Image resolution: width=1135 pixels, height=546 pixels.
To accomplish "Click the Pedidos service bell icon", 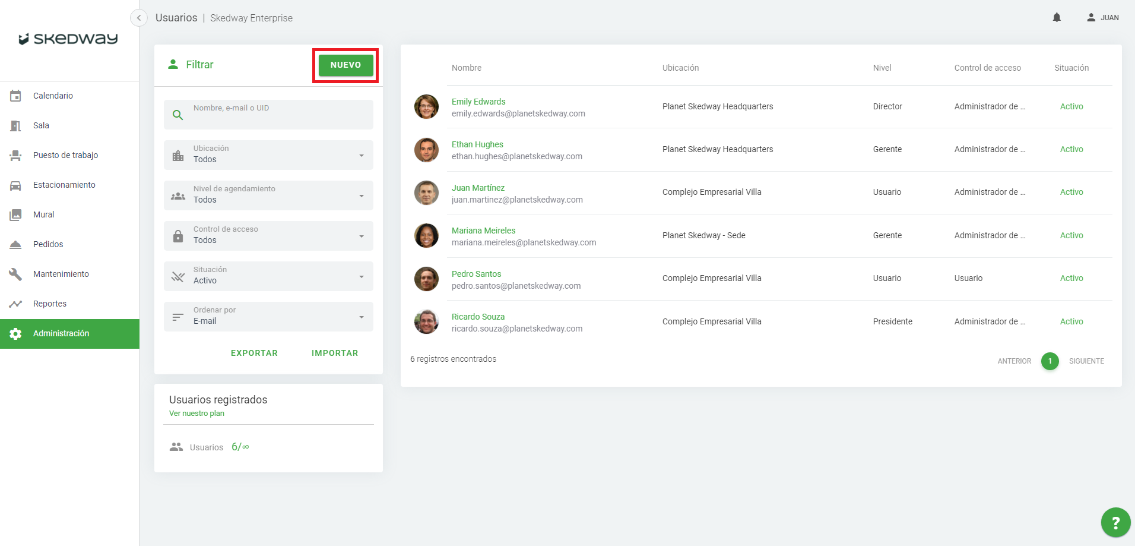I will [16, 244].
